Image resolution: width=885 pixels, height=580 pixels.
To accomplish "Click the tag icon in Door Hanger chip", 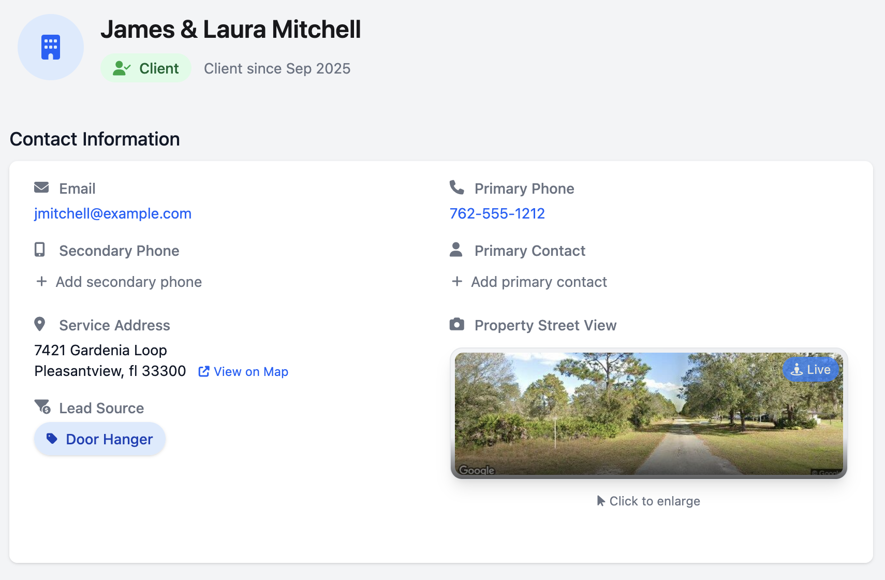I will pos(52,439).
